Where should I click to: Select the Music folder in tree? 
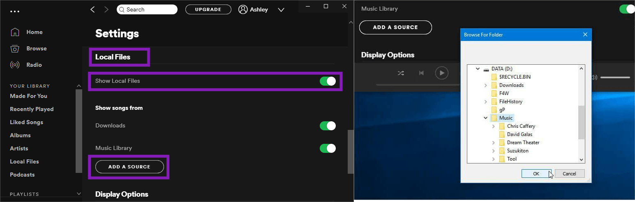(502, 118)
